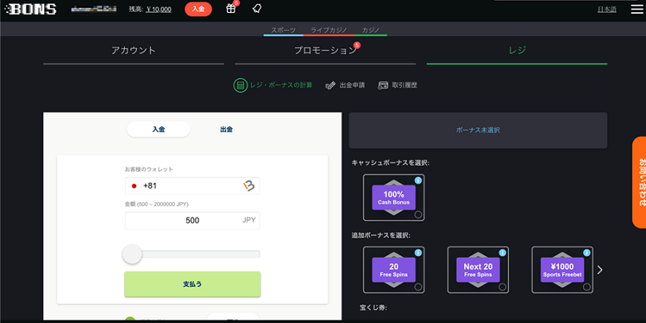Viewport: 646px width, 323px height.
Task: Click the Japan flag in the wallet field
Action: click(134, 186)
